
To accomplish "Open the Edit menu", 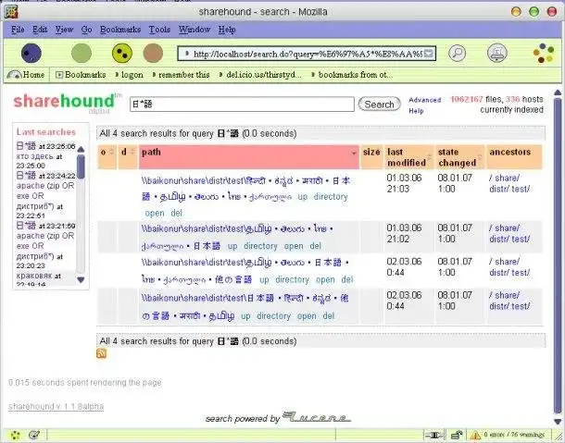I will 40,30.
